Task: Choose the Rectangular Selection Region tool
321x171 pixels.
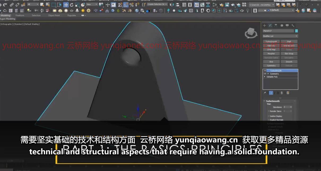Action: (x=54, y=5)
